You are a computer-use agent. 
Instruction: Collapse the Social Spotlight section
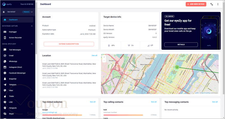click(32, 44)
